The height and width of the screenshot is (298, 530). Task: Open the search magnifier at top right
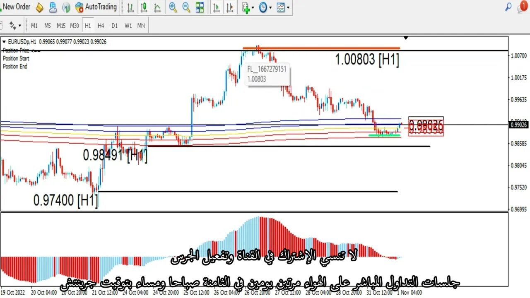[x=508, y=7]
